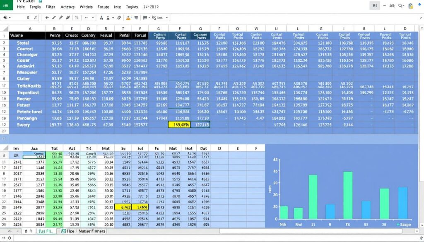
Task: Click the Vinme header cell
Action: tap(27, 36)
